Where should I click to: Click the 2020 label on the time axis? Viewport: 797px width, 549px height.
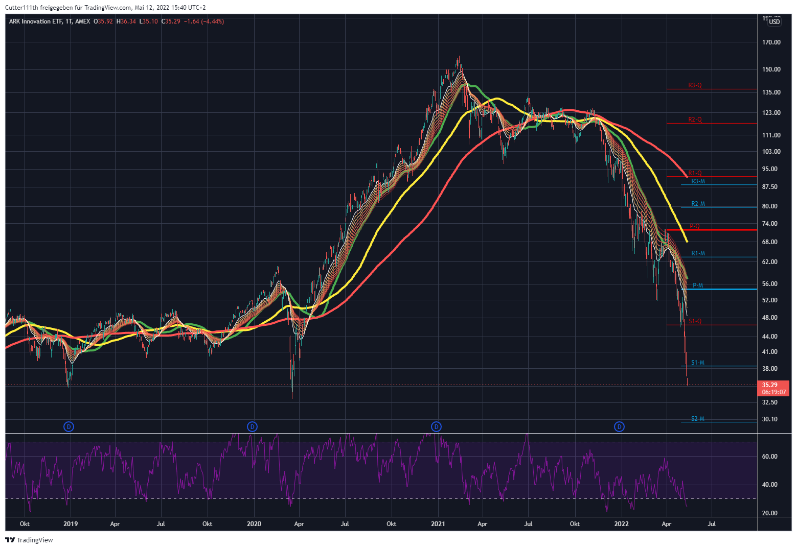tap(254, 524)
